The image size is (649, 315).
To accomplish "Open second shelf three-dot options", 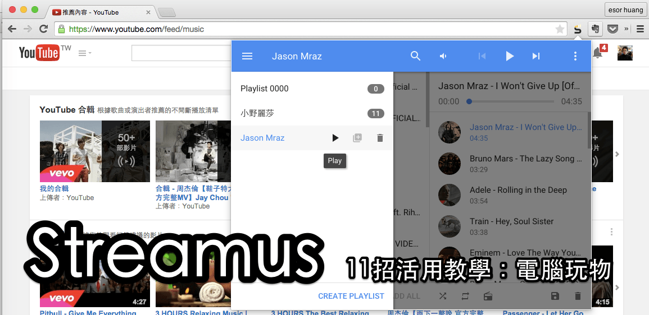I will 611,232.
